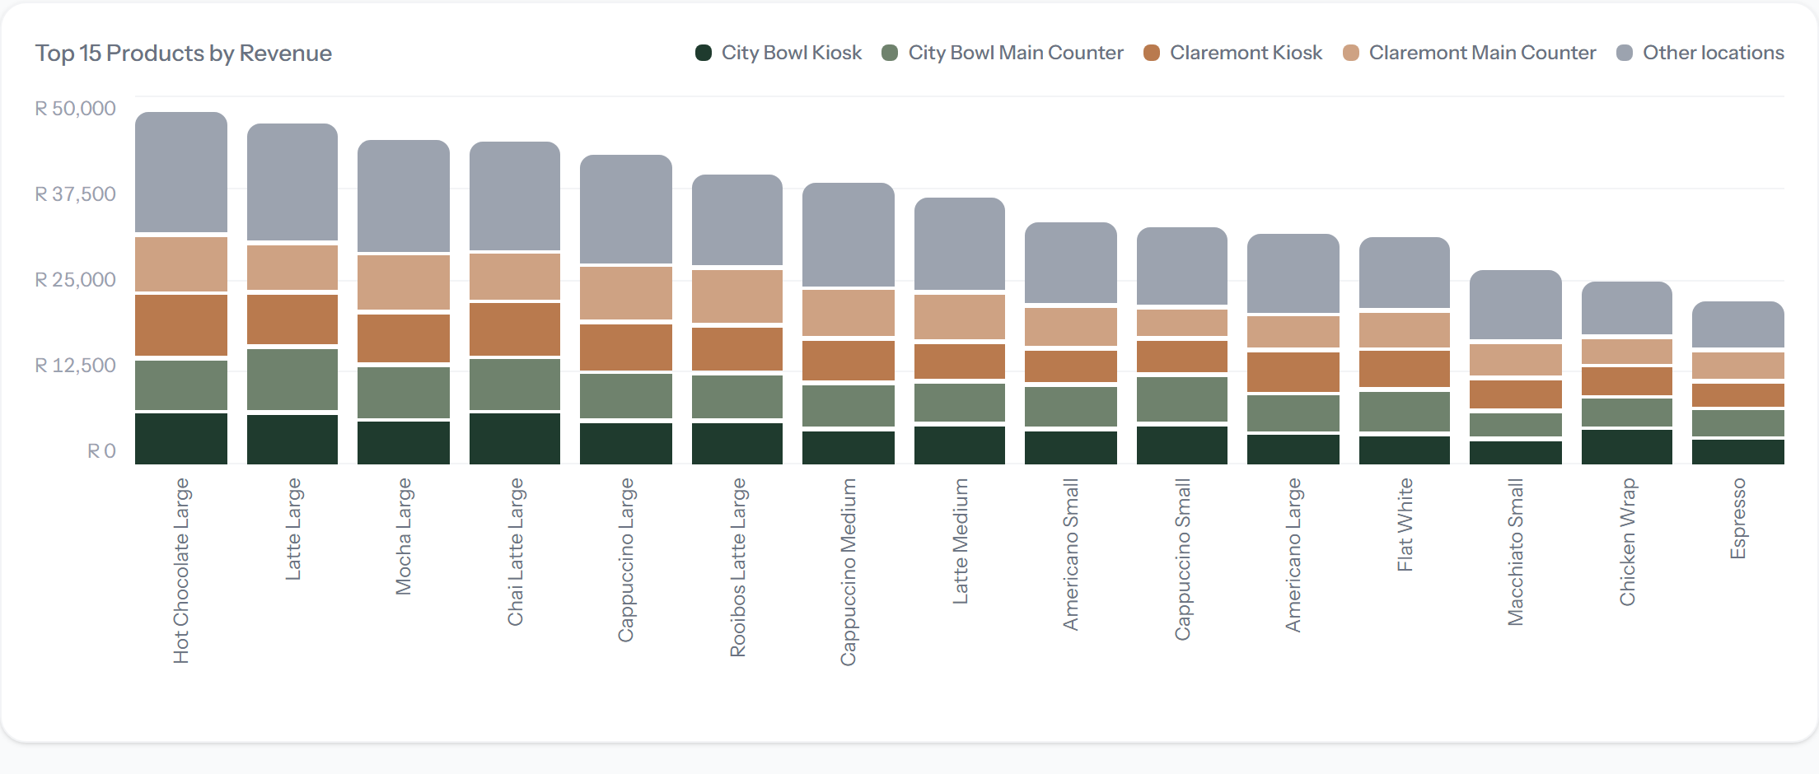Select Chai Latte Large dark green bottom segment
Image resolution: width=1819 pixels, height=774 pixels.
coord(515,439)
